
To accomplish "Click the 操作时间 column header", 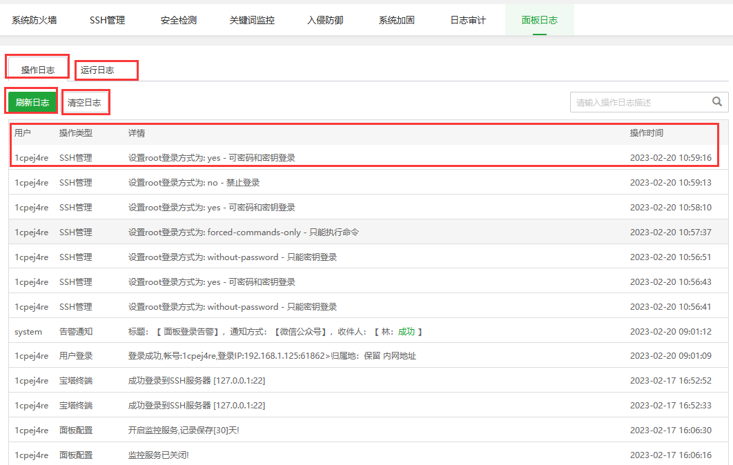I will coord(646,133).
